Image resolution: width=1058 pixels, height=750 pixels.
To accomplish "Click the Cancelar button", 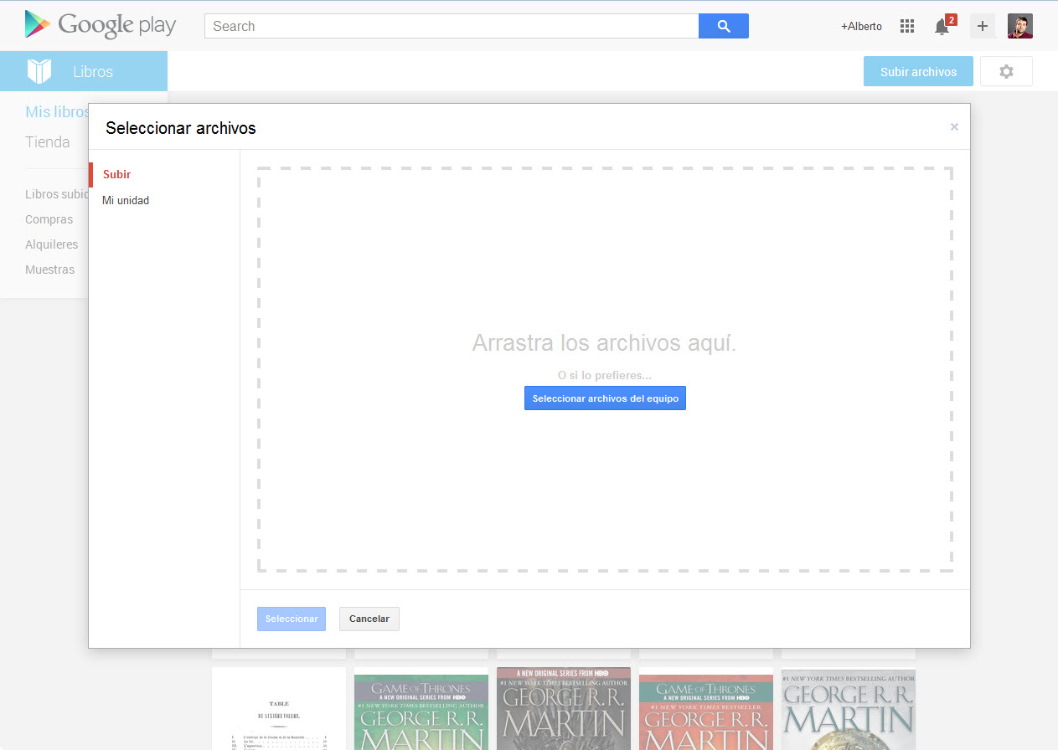I will point(369,619).
